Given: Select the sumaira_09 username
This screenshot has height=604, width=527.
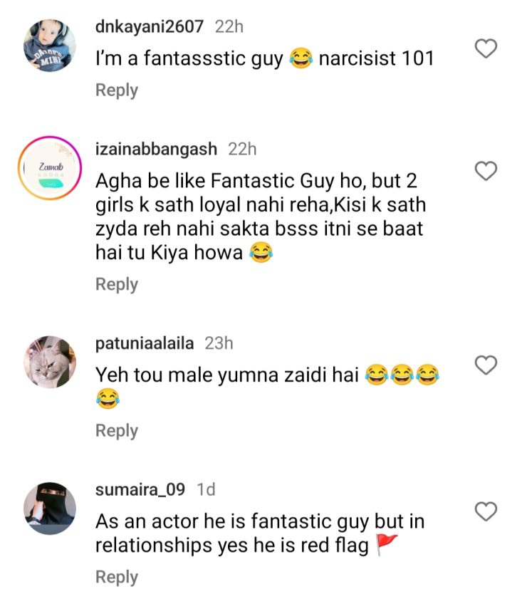Looking at the screenshot, I should click(x=140, y=489).
